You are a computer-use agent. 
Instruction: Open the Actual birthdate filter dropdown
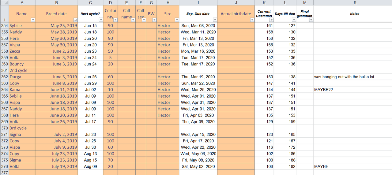coord(252,20)
